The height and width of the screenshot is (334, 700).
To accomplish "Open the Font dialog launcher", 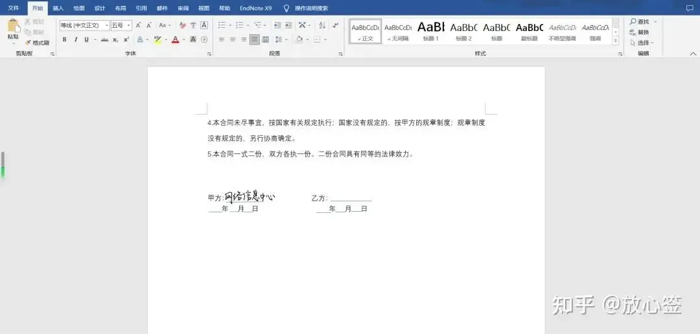I will [x=209, y=54].
